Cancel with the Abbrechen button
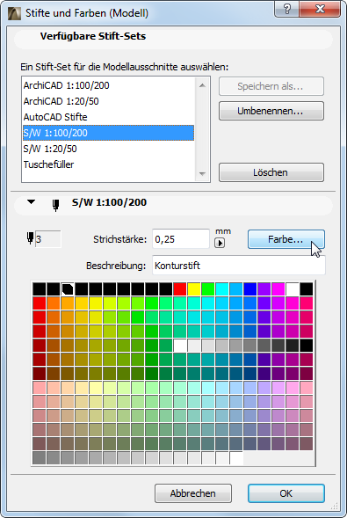The width and height of the screenshot is (347, 518). 193,493
